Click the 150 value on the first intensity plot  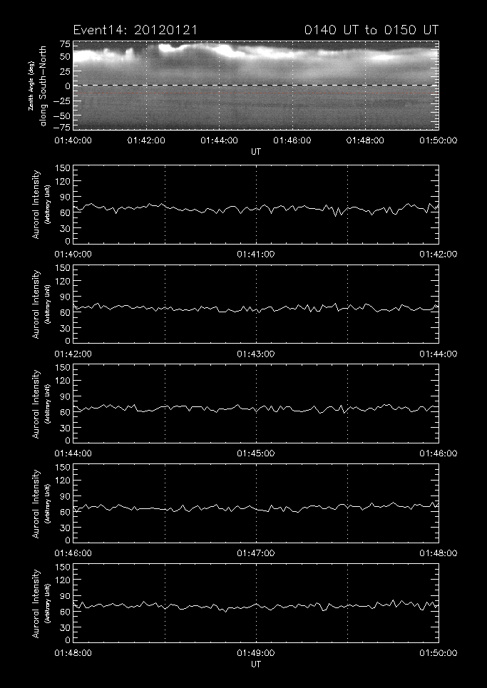[63, 169]
